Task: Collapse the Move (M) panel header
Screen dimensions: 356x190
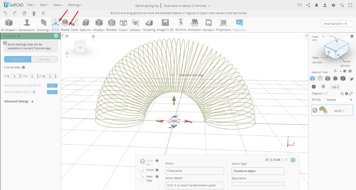Action: (x=19, y=36)
